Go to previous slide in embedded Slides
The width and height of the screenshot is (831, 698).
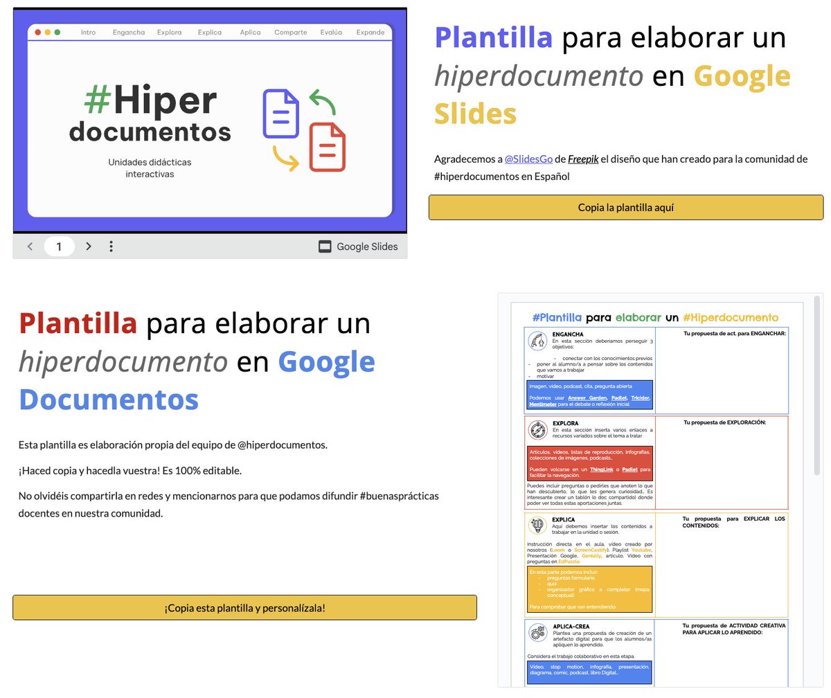tap(30, 247)
